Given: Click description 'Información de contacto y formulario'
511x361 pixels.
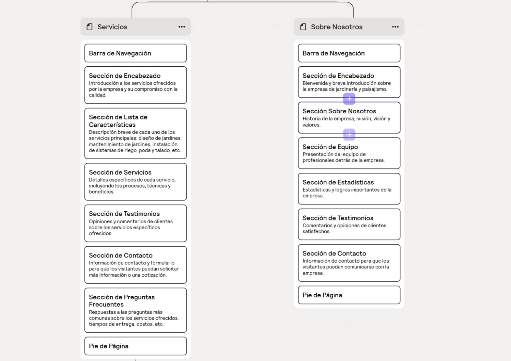Looking at the screenshot, I should point(134,269).
